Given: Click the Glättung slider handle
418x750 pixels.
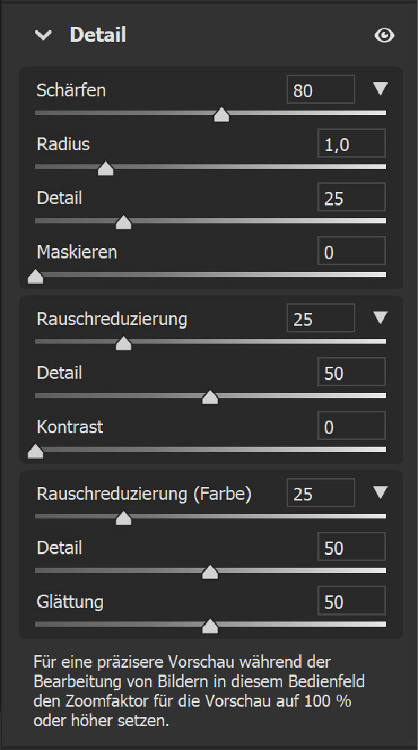Looking at the screenshot, I should pos(210,626).
